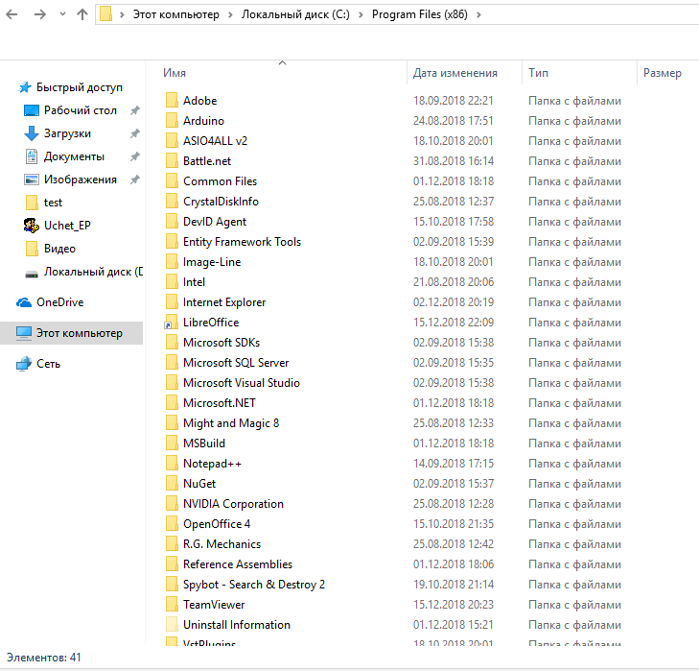
Task: Sort by Тип column header
Action: click(x=538, y=73)
